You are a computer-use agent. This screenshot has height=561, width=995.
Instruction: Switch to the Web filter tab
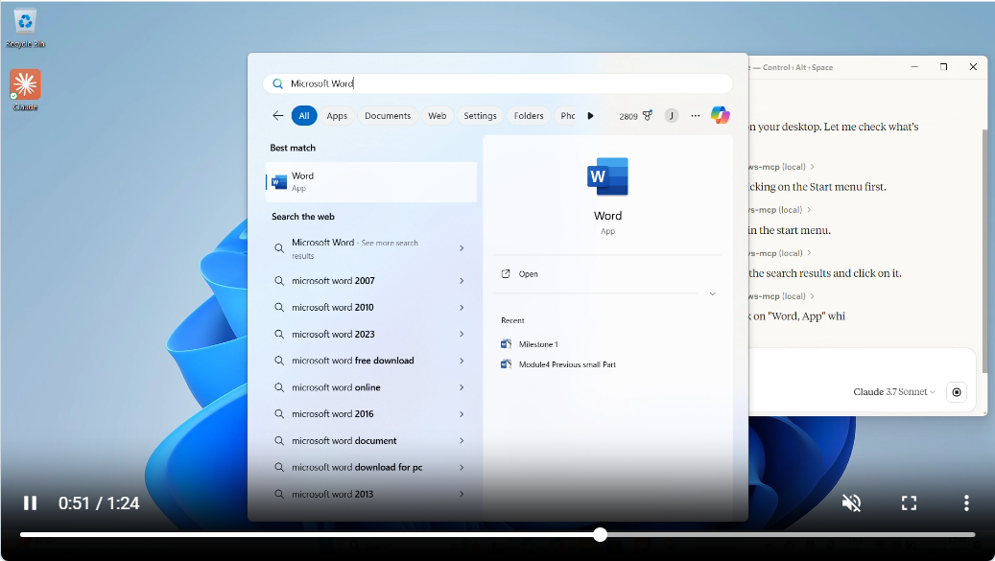pyautogui.click(x=438, y=115)
